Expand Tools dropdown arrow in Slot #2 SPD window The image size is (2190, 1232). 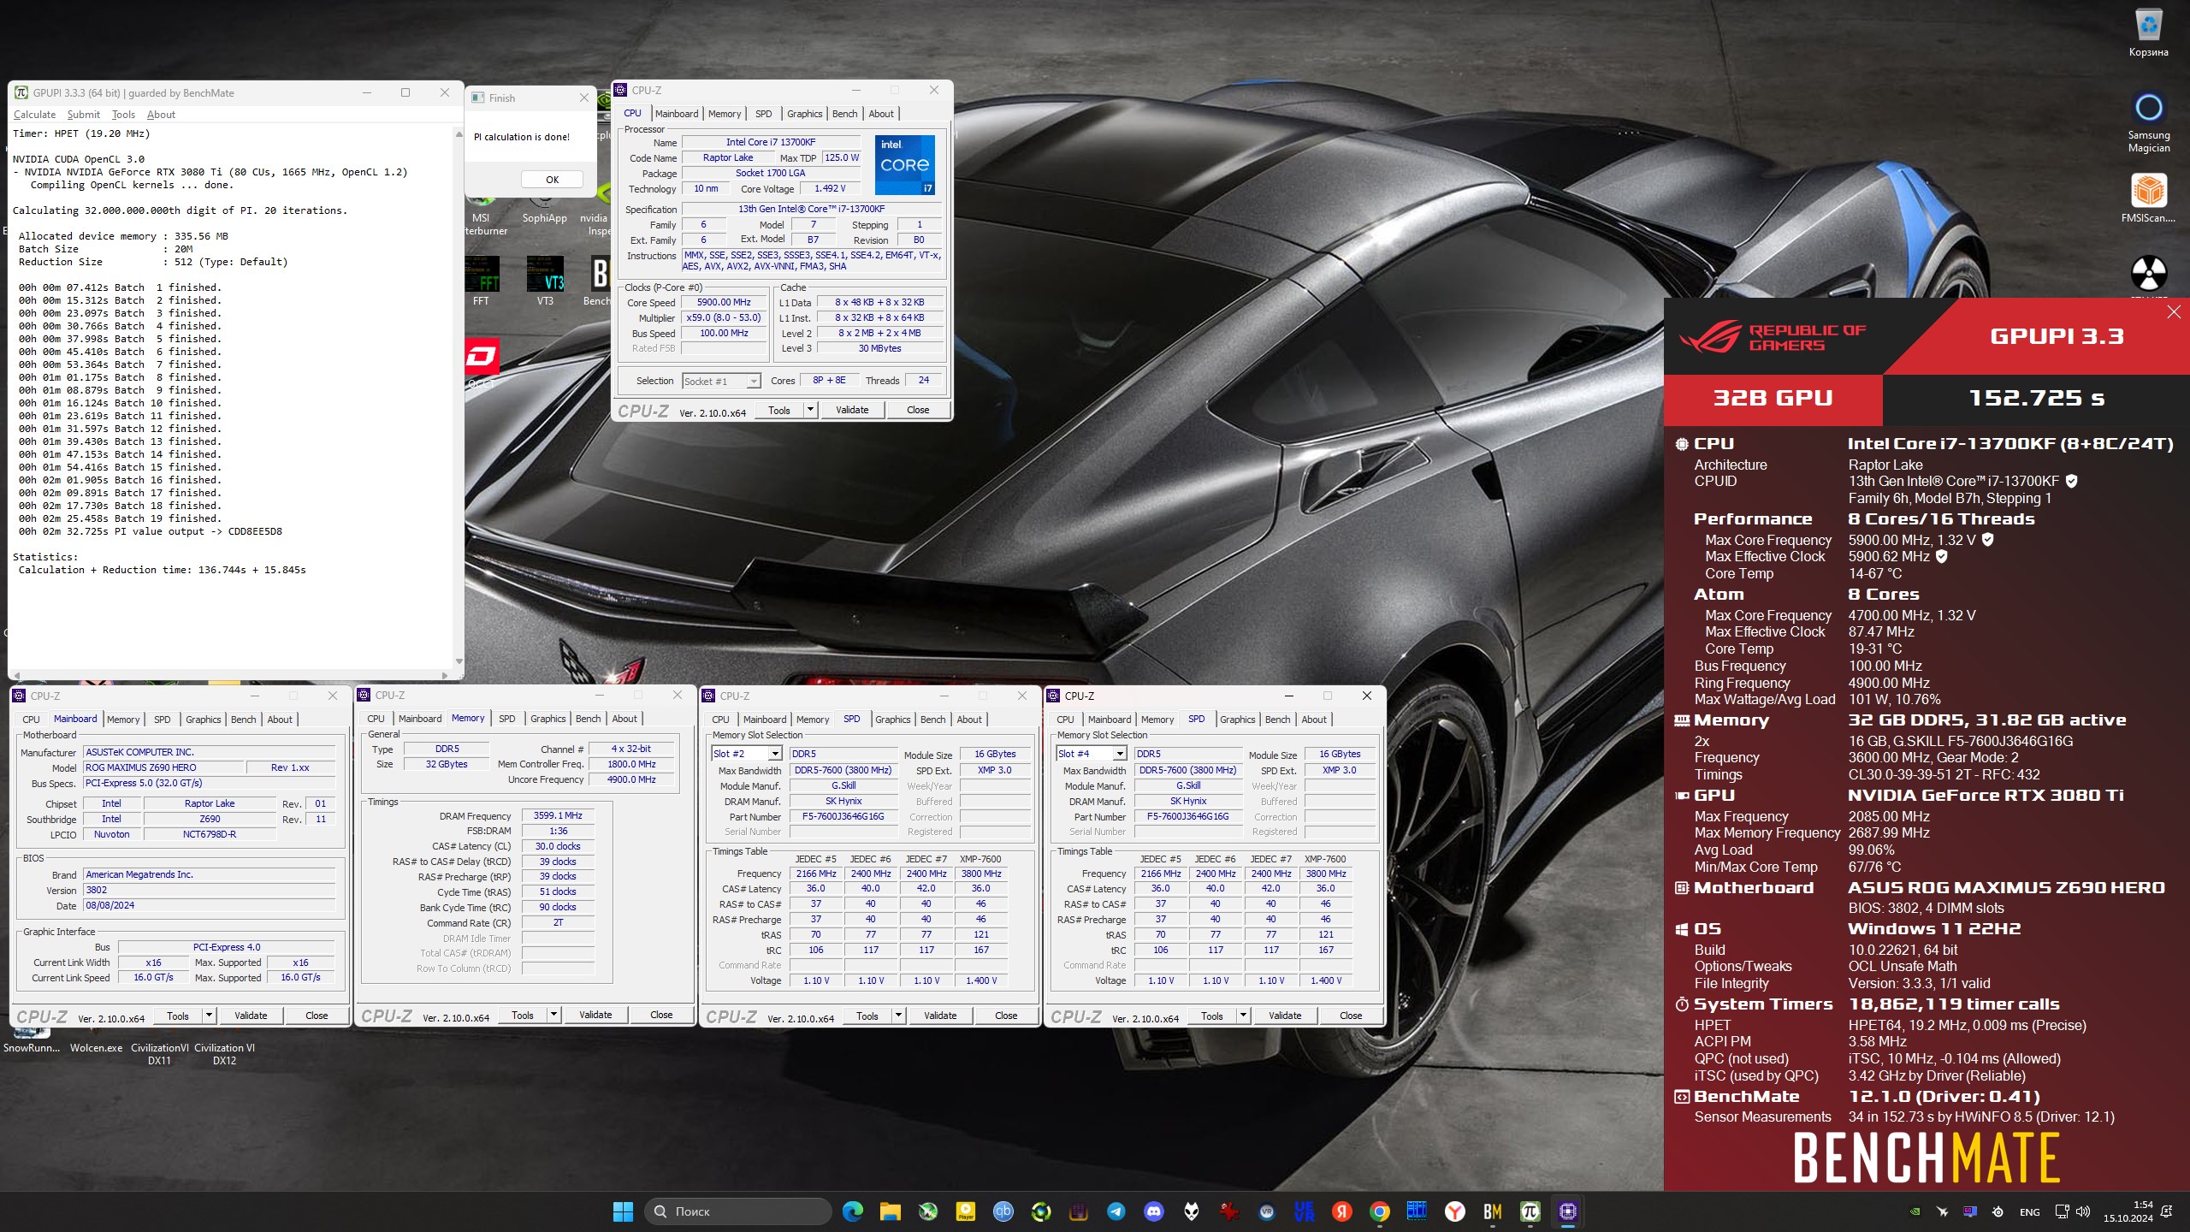(897, 1016)
